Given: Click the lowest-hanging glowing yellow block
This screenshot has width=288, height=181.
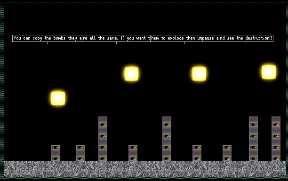Looking at the screenshot, I should pos(58,98).
